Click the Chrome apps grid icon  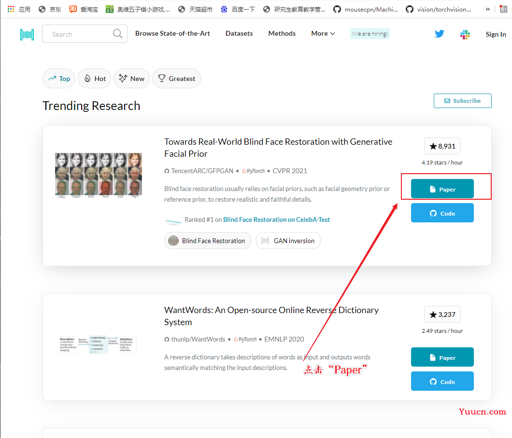pyautogui.click(x=11, y=9)
